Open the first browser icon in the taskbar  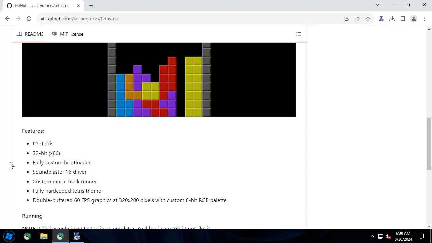27,236
